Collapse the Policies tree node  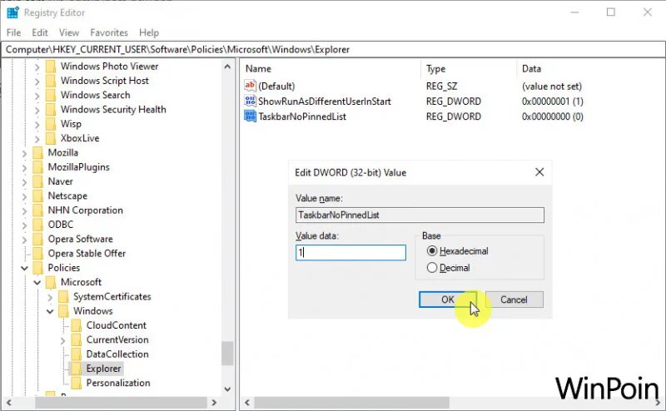point(24,268)
